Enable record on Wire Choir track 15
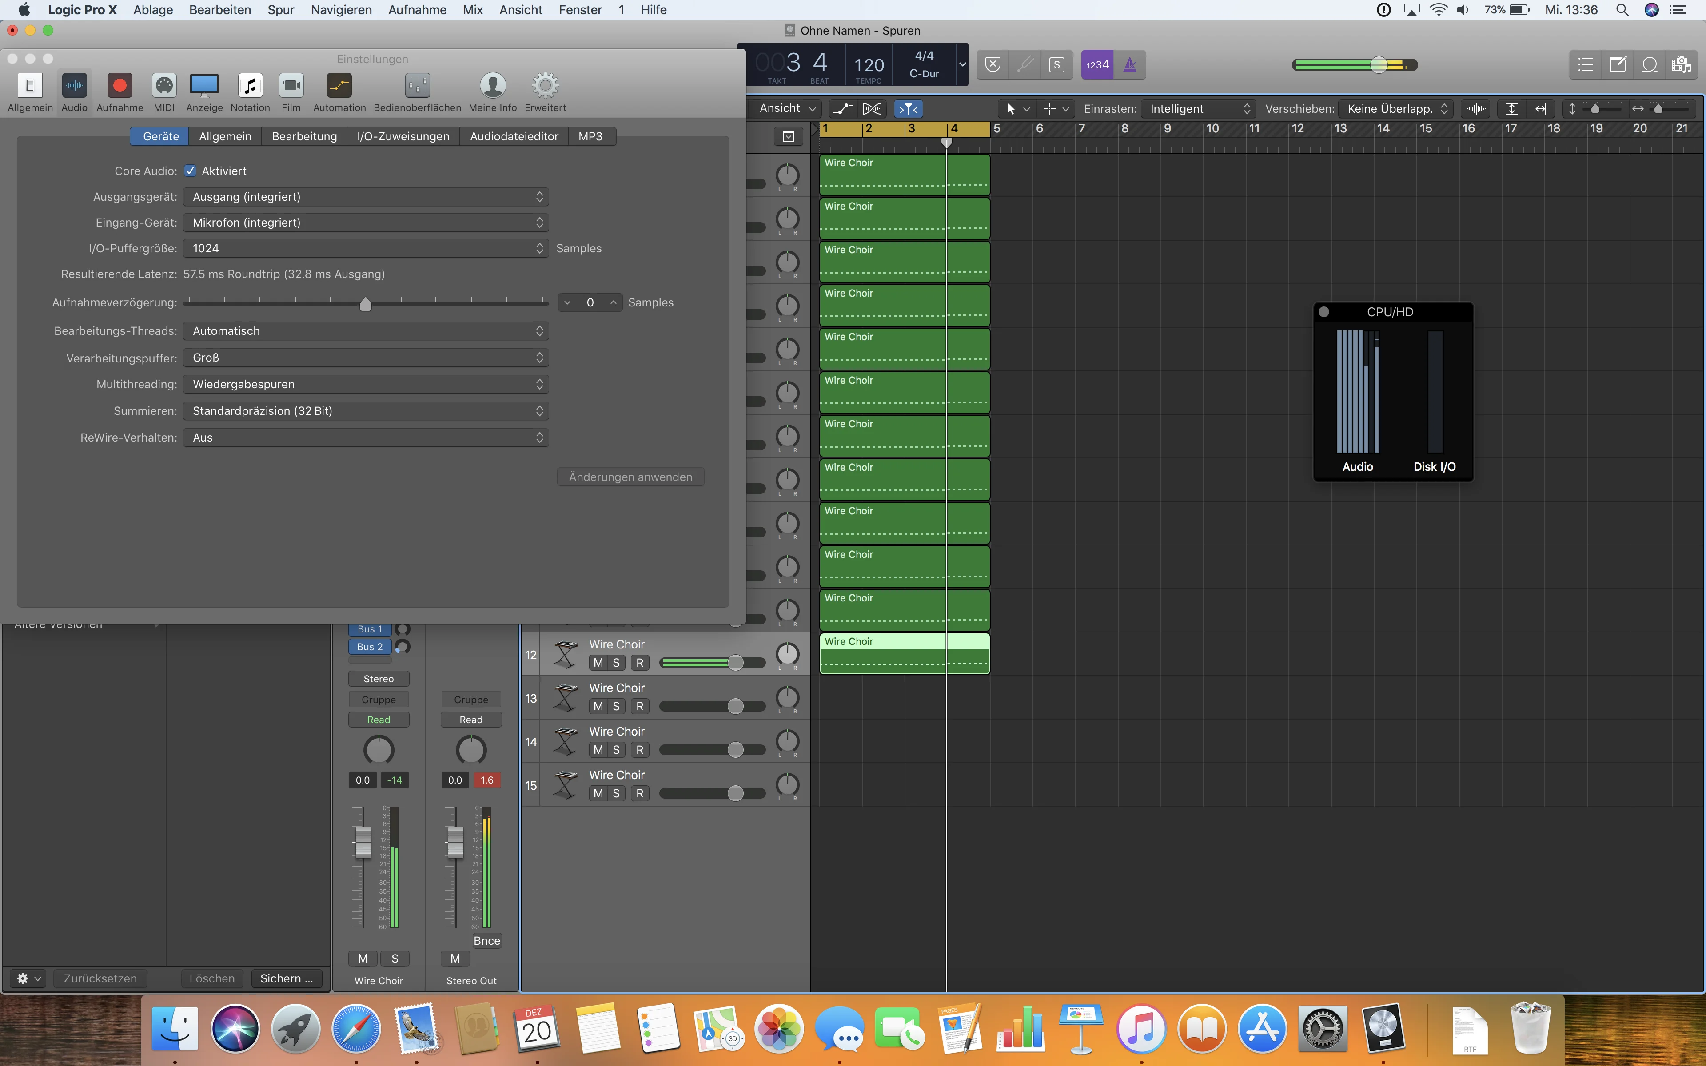Viewport: 1706px width, 1066px height. pyautogui.click(x=639, y=794)
